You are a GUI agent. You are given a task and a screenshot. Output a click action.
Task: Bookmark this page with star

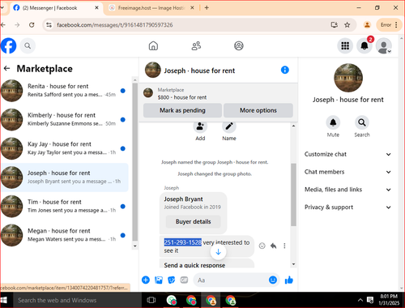[x=347, y=25]
